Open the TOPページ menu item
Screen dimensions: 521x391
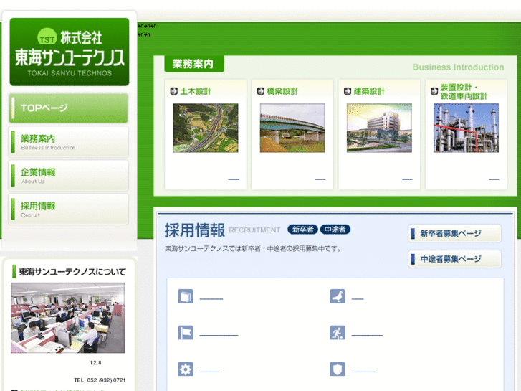[x=69, y=108]
